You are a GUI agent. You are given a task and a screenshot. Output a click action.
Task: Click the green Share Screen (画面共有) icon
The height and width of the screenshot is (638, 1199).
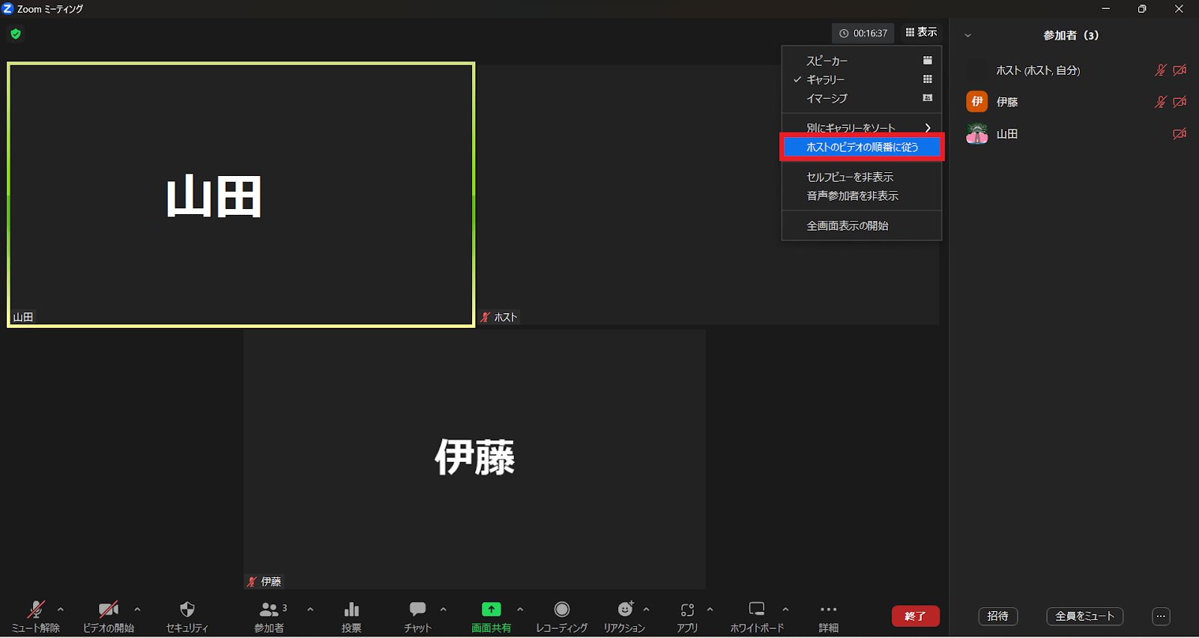coord(491,610)
